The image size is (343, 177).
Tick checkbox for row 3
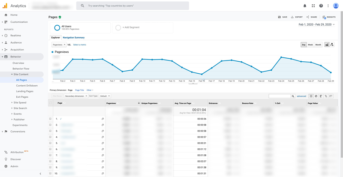(x=50, y=131)
